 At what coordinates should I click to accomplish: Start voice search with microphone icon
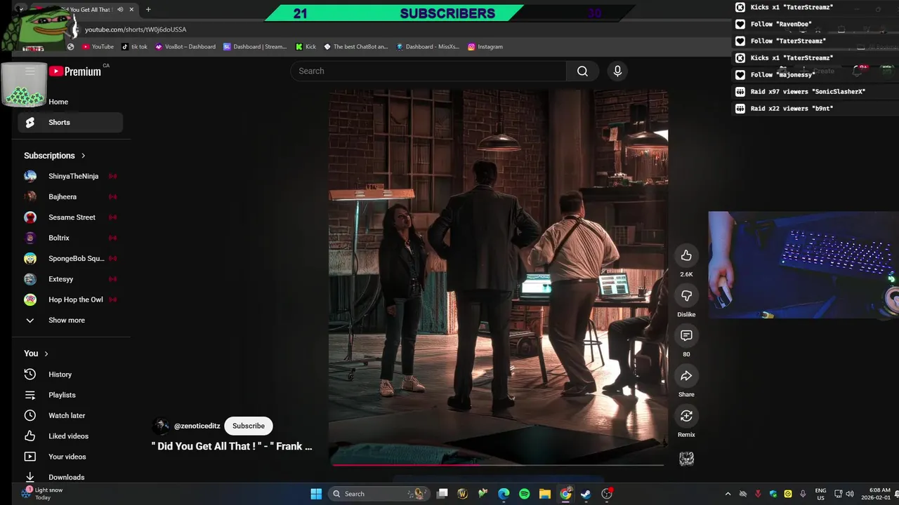tap(617, 71)
